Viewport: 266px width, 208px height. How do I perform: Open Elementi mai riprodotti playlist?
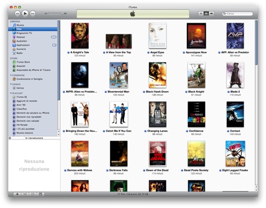point(29,117)
